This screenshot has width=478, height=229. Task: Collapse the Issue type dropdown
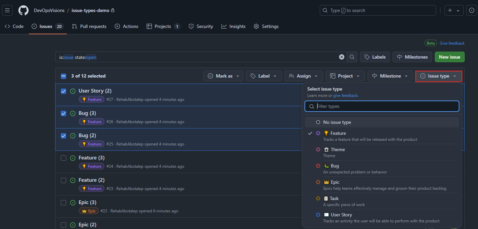[x=439, y=76]
